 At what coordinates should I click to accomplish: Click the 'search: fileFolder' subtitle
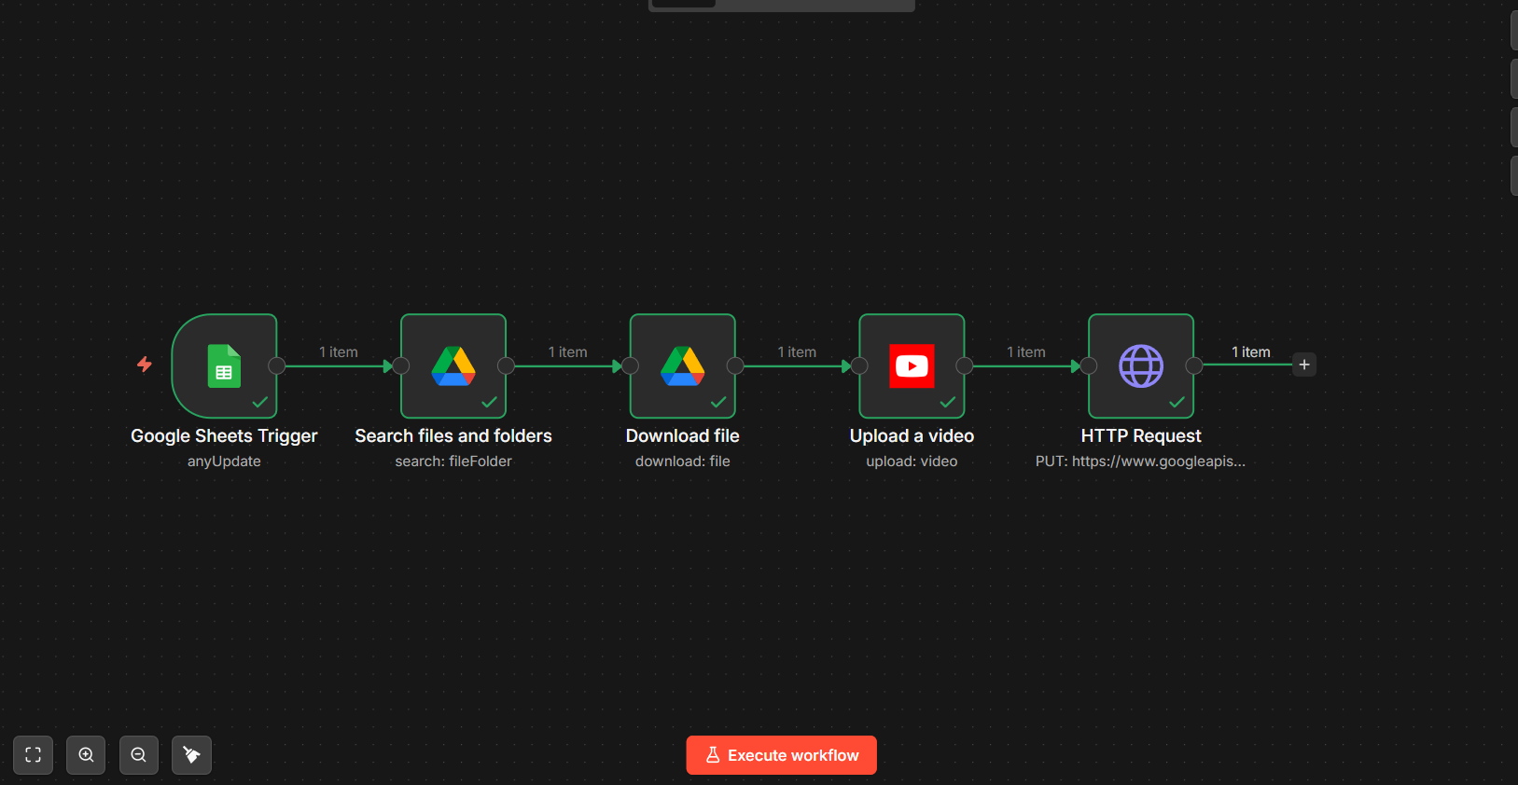tap(453, 461)
